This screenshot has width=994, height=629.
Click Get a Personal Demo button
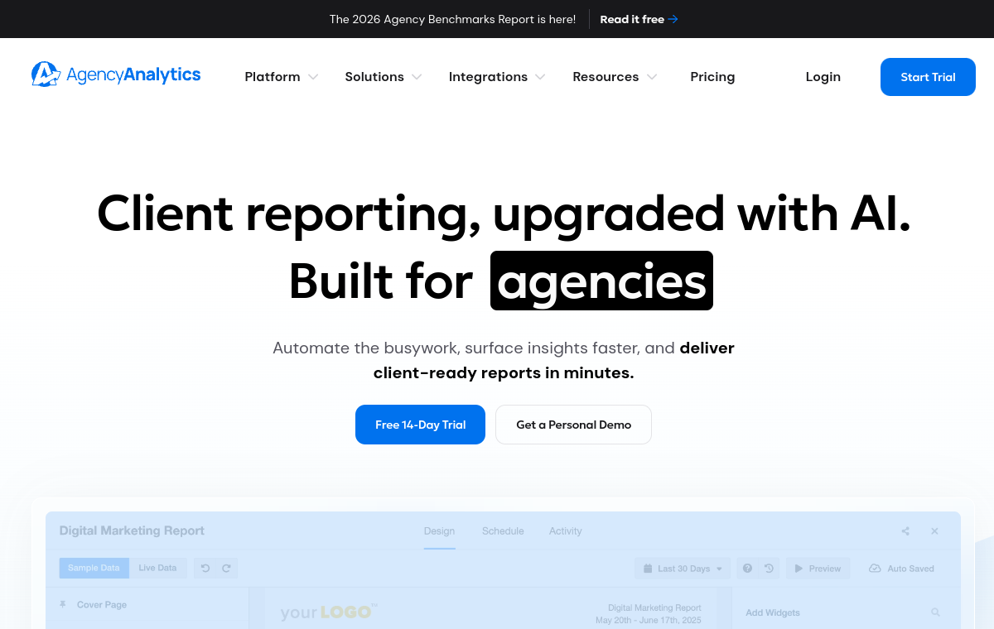pos(573,425)
